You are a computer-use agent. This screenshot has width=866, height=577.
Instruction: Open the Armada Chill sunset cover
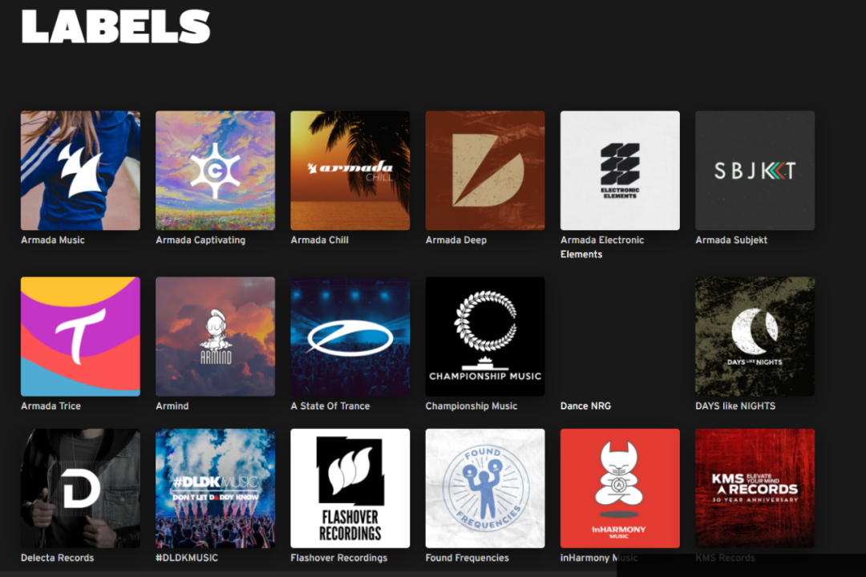[x=350, y=171]
